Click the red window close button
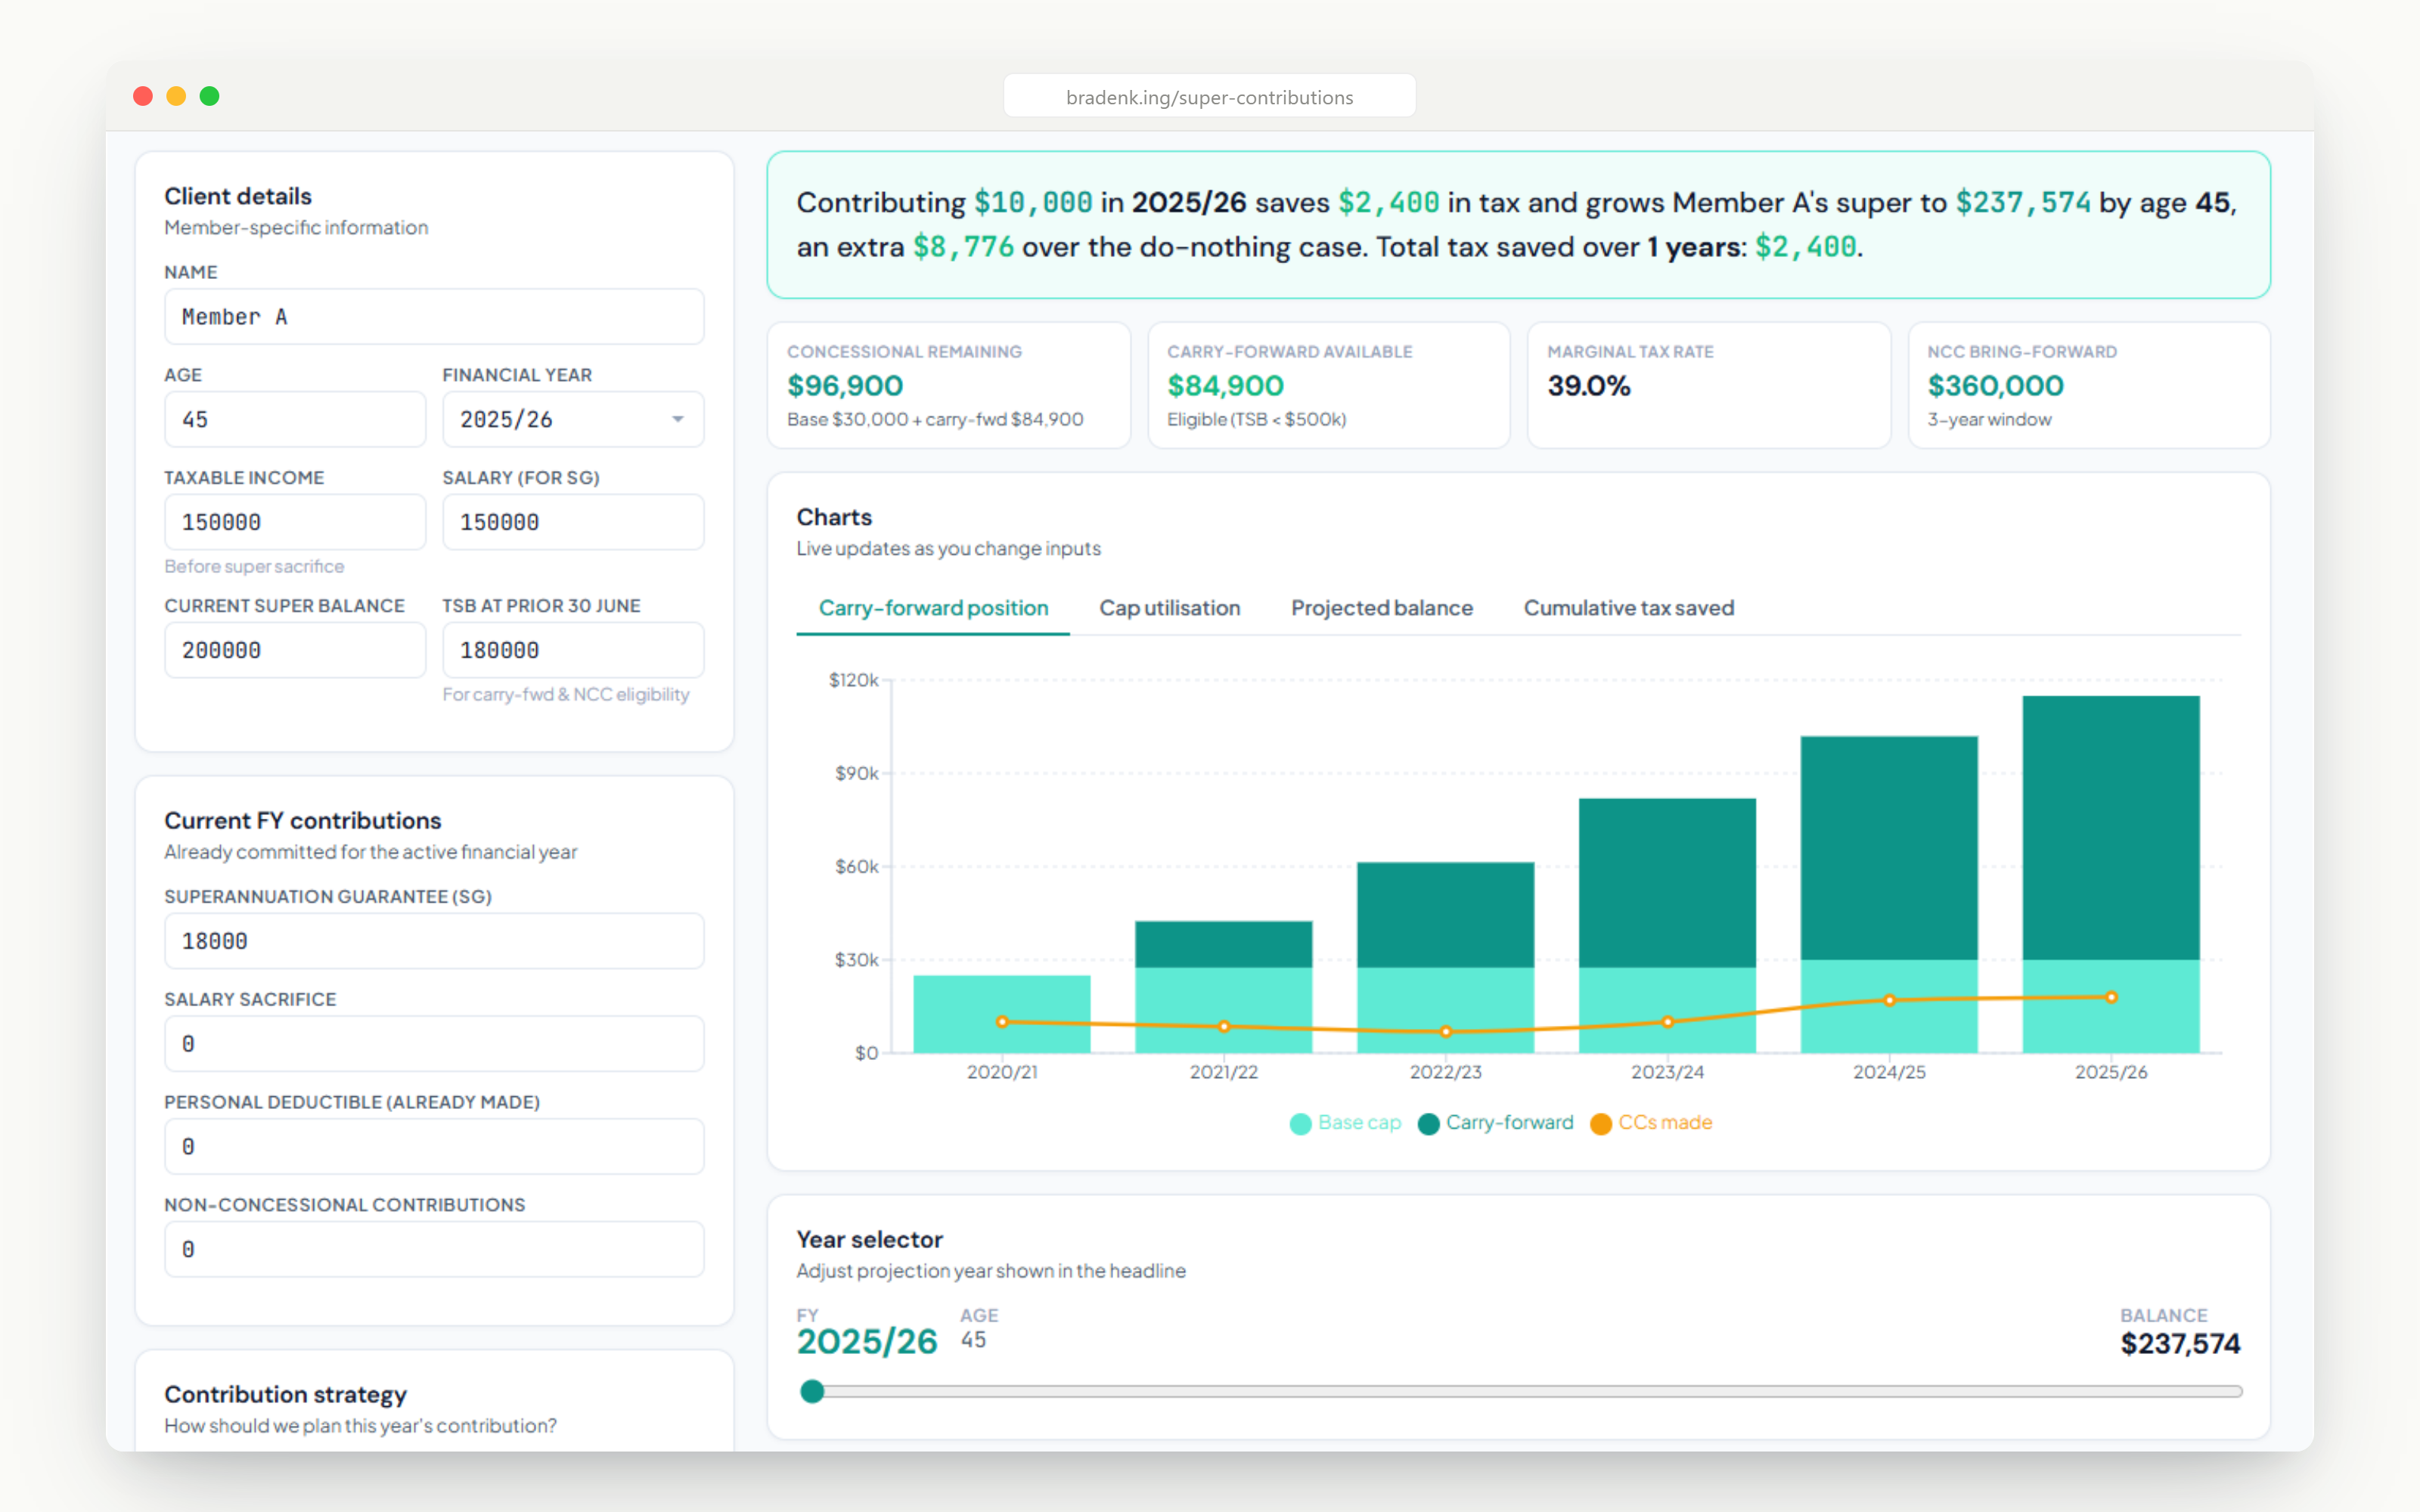The width and height of the screenshot is (2420, 1512). click(x=143, y=96)
